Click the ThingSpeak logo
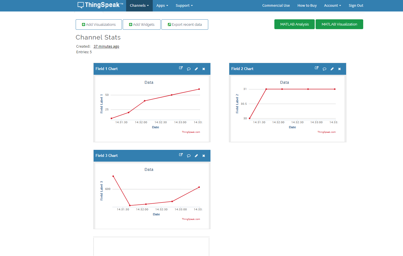403x256 pixels. (x=100, y=5)
